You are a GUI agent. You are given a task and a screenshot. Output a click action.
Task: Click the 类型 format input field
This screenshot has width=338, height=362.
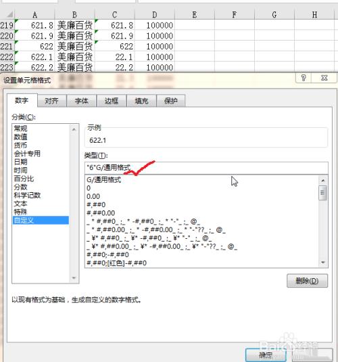pyautogui.click(x=206, y=168)
